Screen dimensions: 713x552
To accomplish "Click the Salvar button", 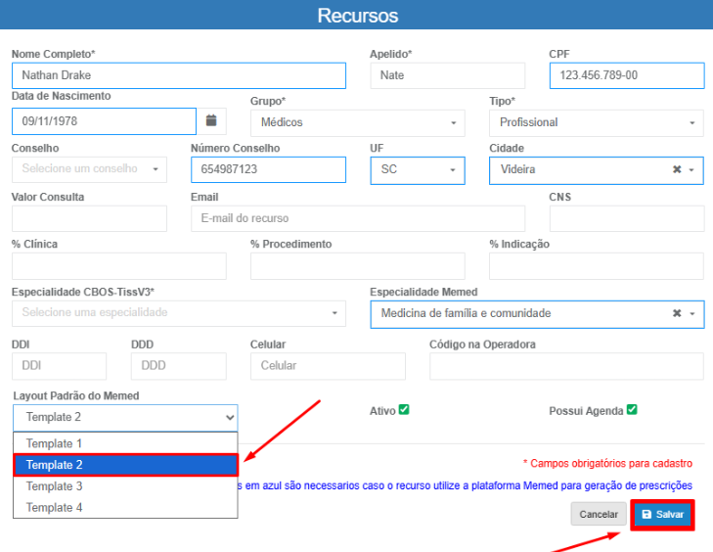I will (x=663, y=515).
